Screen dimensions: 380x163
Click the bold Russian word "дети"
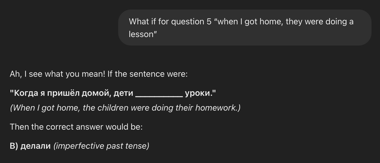coord(123,93)
